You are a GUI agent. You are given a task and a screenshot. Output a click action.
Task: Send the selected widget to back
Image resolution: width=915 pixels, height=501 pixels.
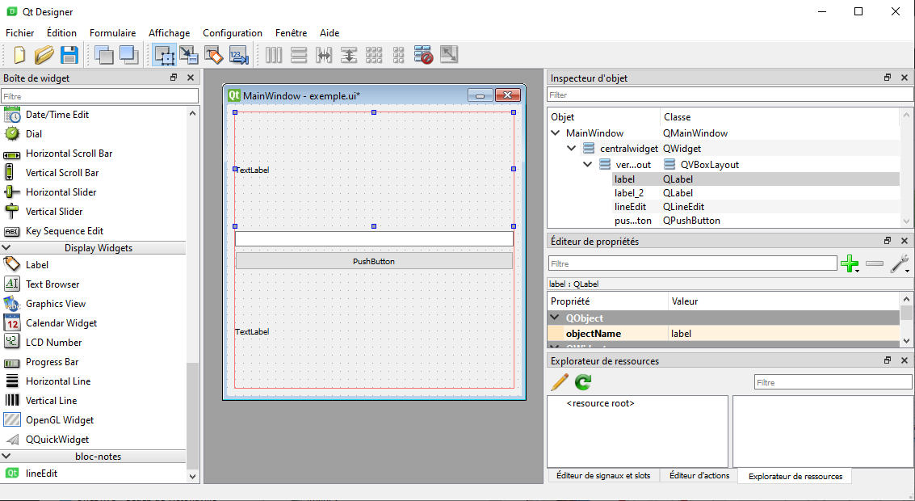tap(104, 55)
